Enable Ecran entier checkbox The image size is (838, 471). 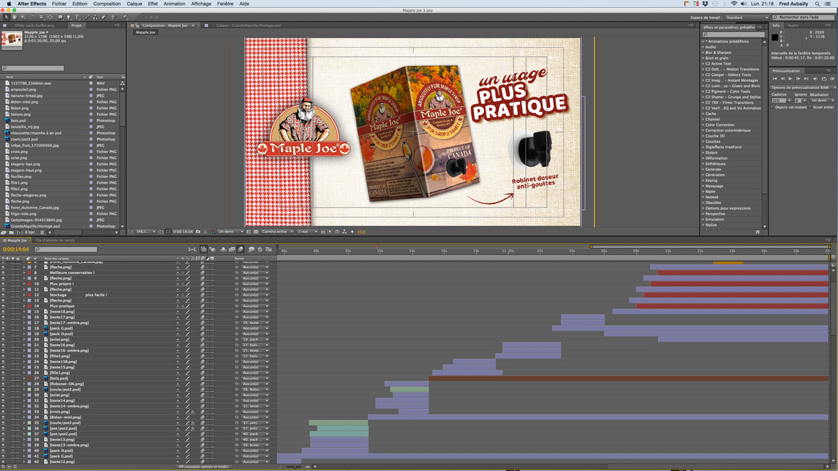pos(810,107)
